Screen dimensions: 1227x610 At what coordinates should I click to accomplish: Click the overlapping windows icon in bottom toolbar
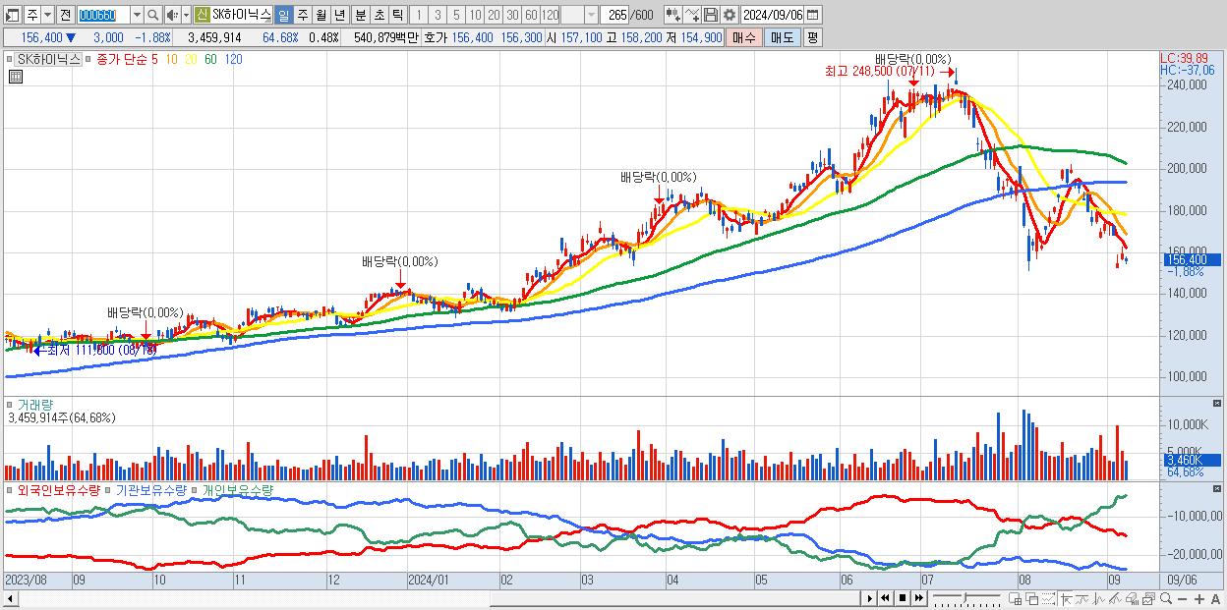click(x=1032, y=599)
